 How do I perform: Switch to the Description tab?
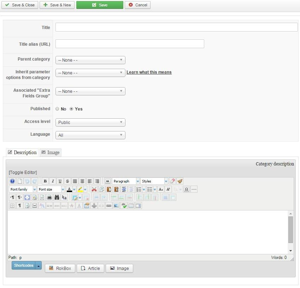pyautogui.click(x=22, y=152)
